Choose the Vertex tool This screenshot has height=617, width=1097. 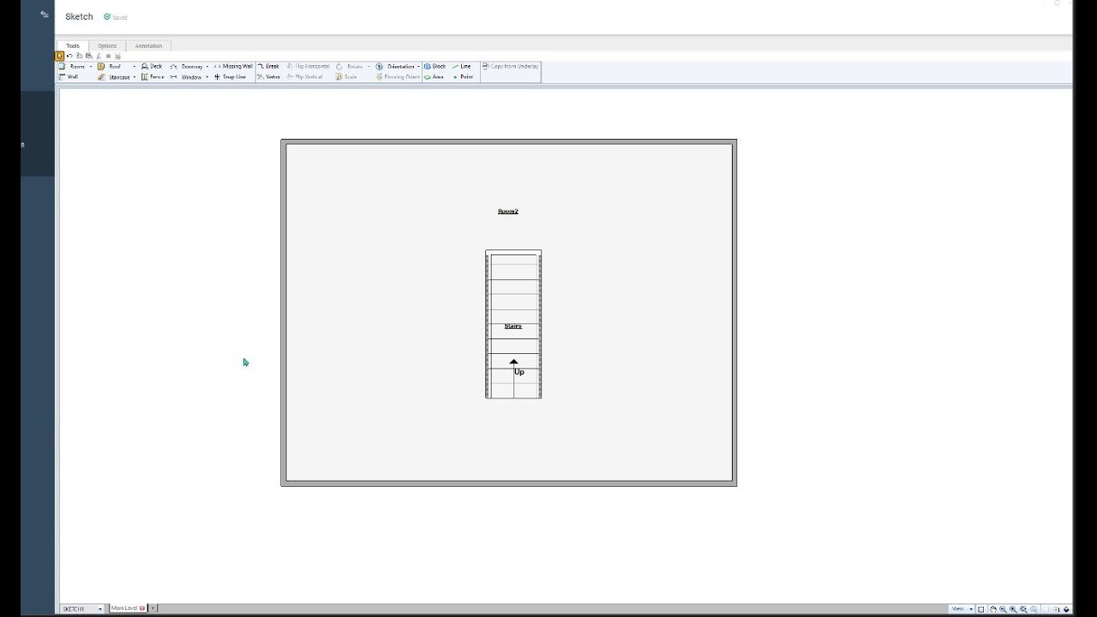point(269,77)
